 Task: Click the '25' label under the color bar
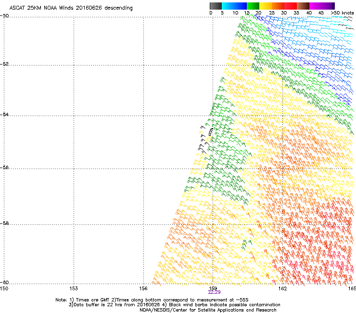[x=272, y=13]
